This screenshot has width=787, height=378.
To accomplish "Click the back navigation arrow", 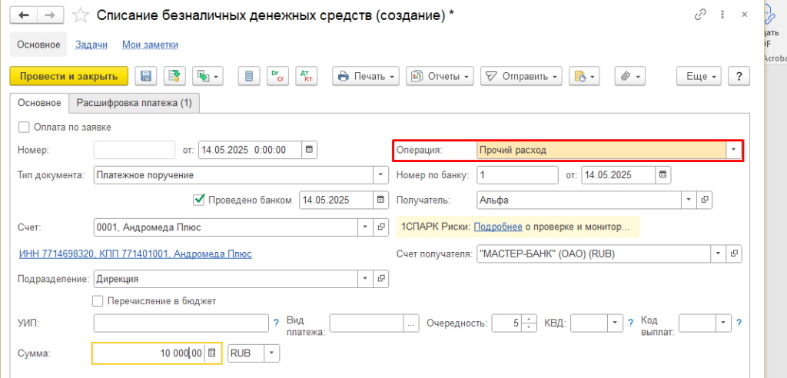I will [25, 15].
